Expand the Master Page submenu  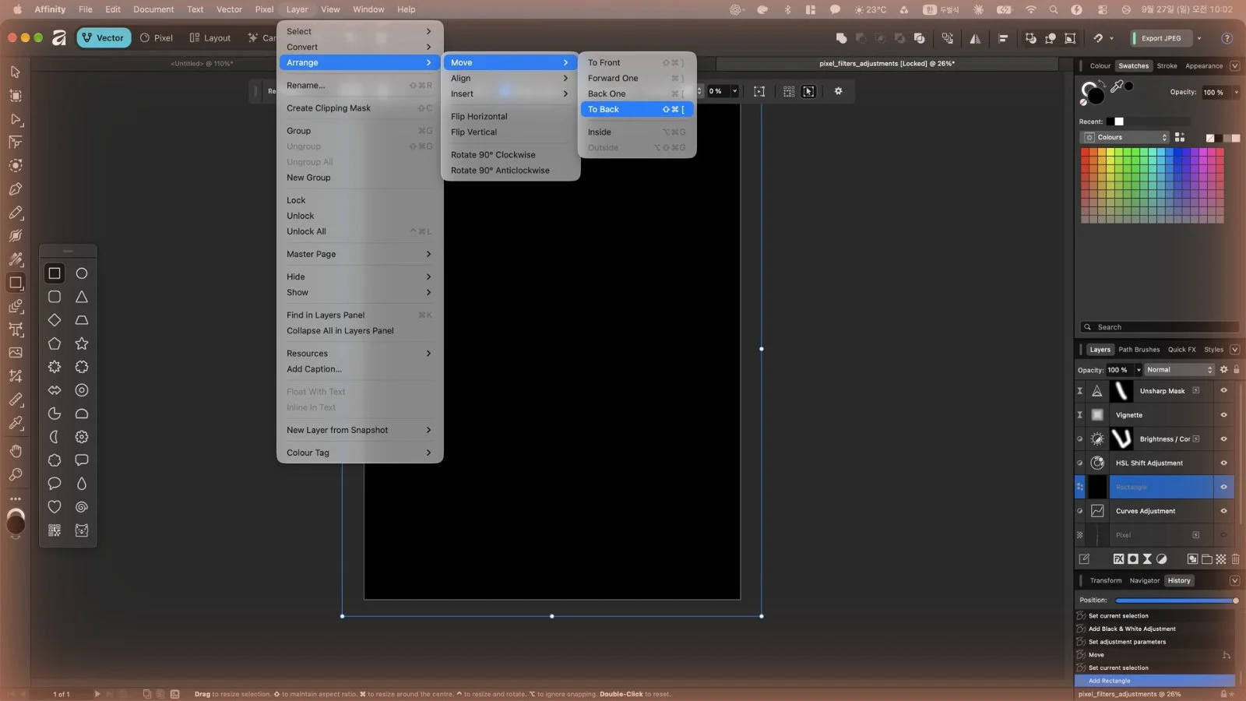(360, 254)
